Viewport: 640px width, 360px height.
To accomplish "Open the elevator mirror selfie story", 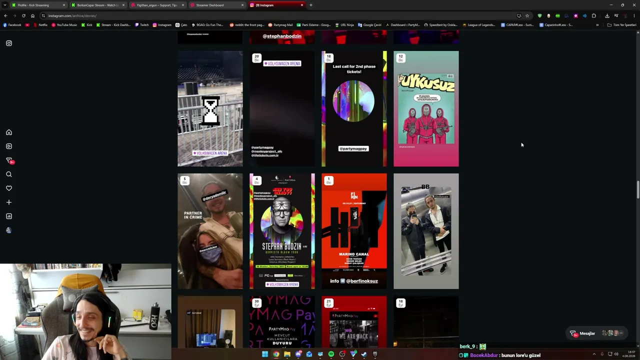I will click(x=426, y=231).
